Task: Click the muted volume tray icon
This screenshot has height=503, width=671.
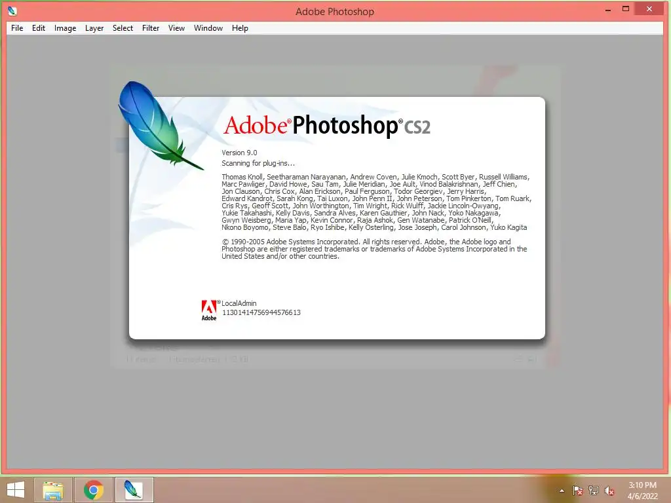Action: click(x=609, y=491)
